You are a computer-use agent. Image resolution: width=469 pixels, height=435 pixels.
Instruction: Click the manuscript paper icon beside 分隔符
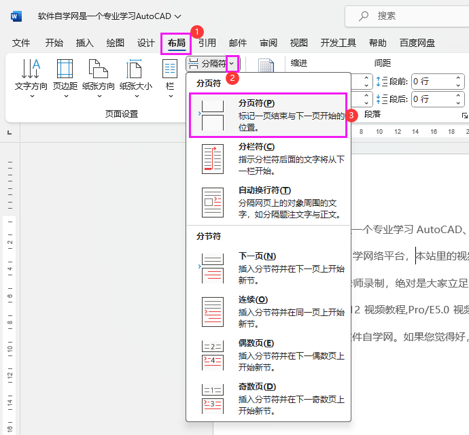pyautogui.click(x=266, y=65)
